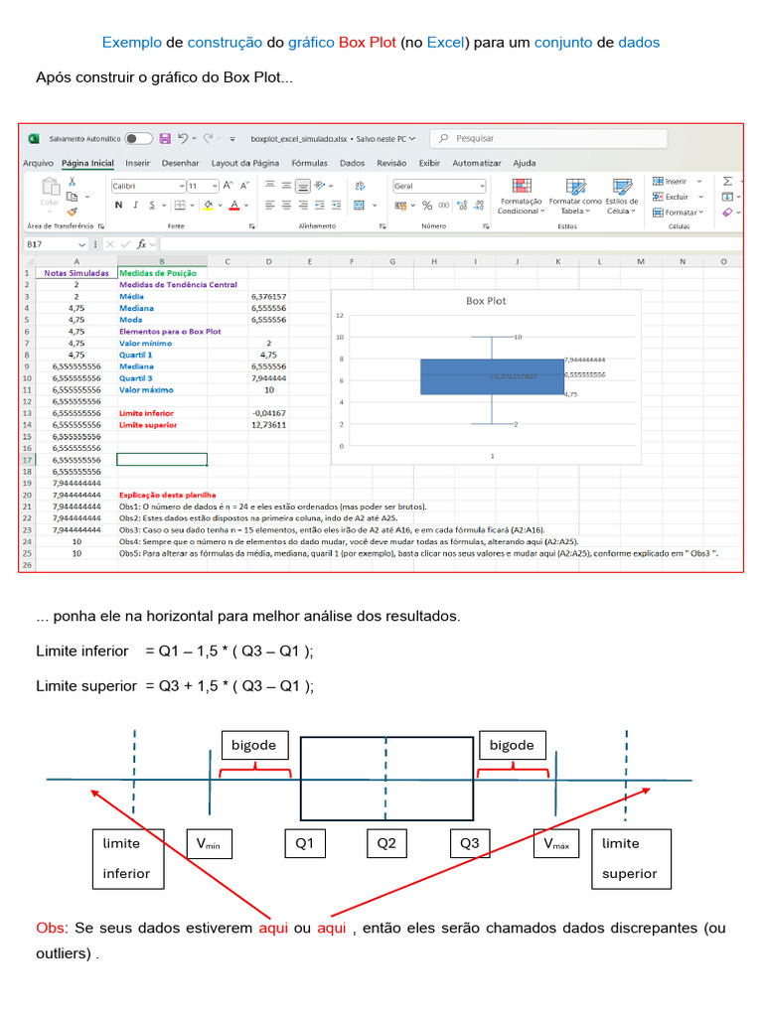
Task: Expand the file name Salvo neste PC dropdown
Action: pyautogui.click(x=412, y=139)
